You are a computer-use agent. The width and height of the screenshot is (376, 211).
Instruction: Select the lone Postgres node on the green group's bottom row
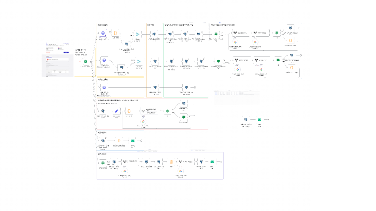click(x=186, y=87)
